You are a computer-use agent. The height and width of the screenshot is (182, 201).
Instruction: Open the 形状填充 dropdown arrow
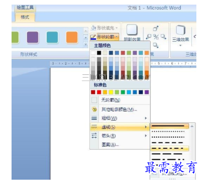tap(116, 28)
